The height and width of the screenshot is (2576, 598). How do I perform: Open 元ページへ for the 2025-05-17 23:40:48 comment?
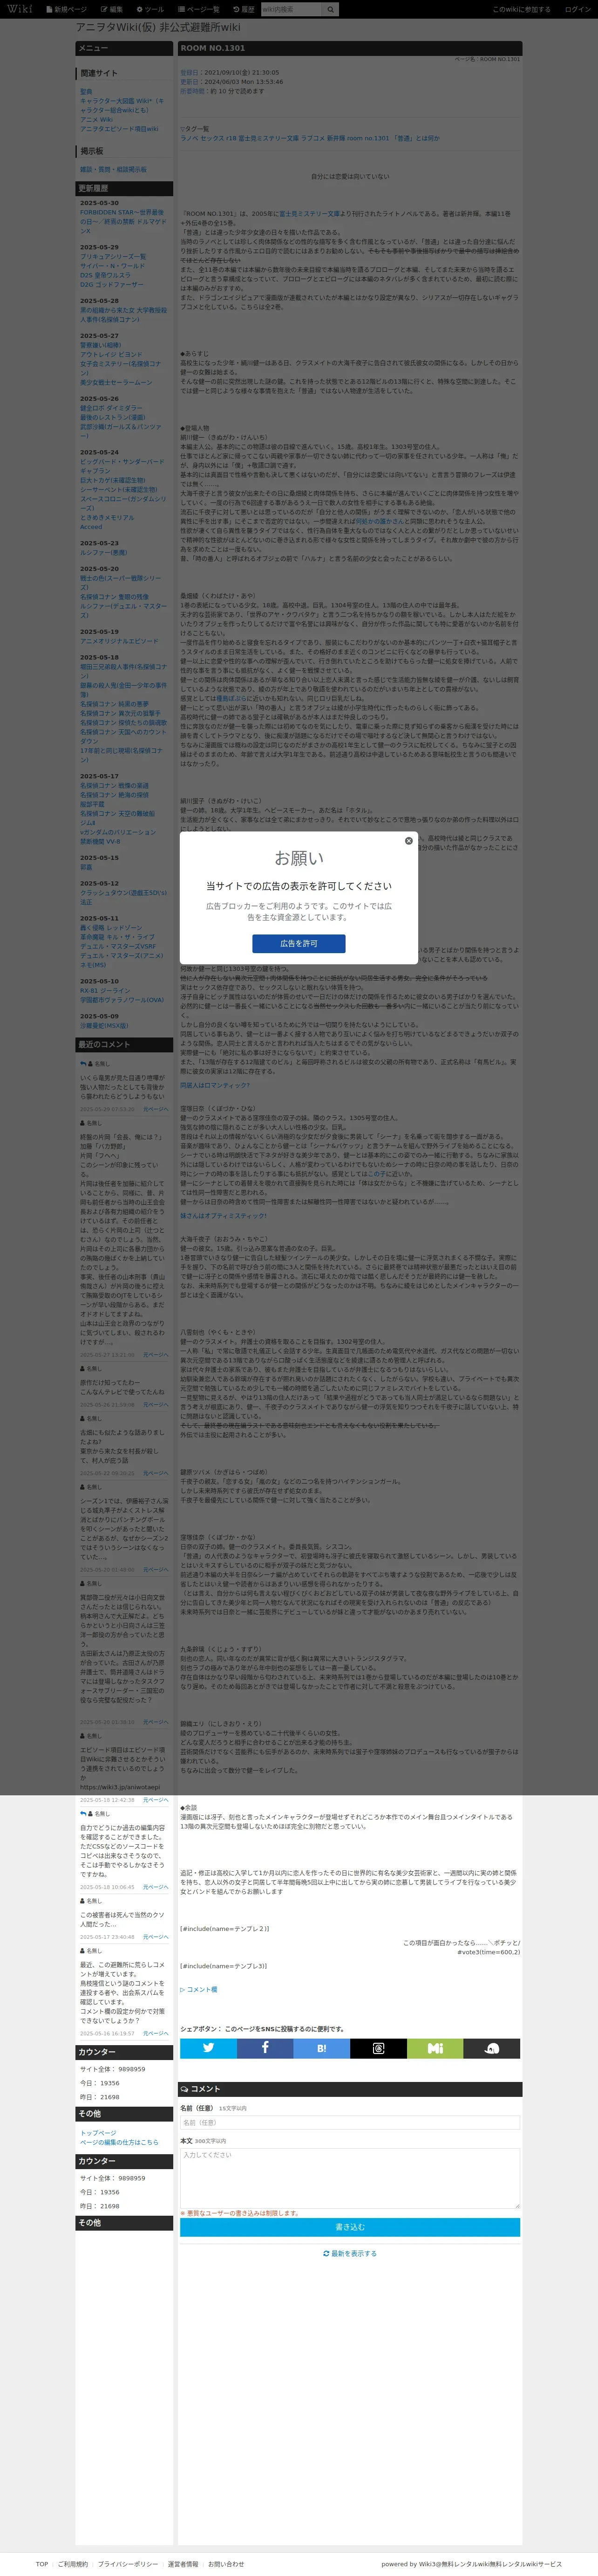pyautogui.click(x=155, y=1937)
